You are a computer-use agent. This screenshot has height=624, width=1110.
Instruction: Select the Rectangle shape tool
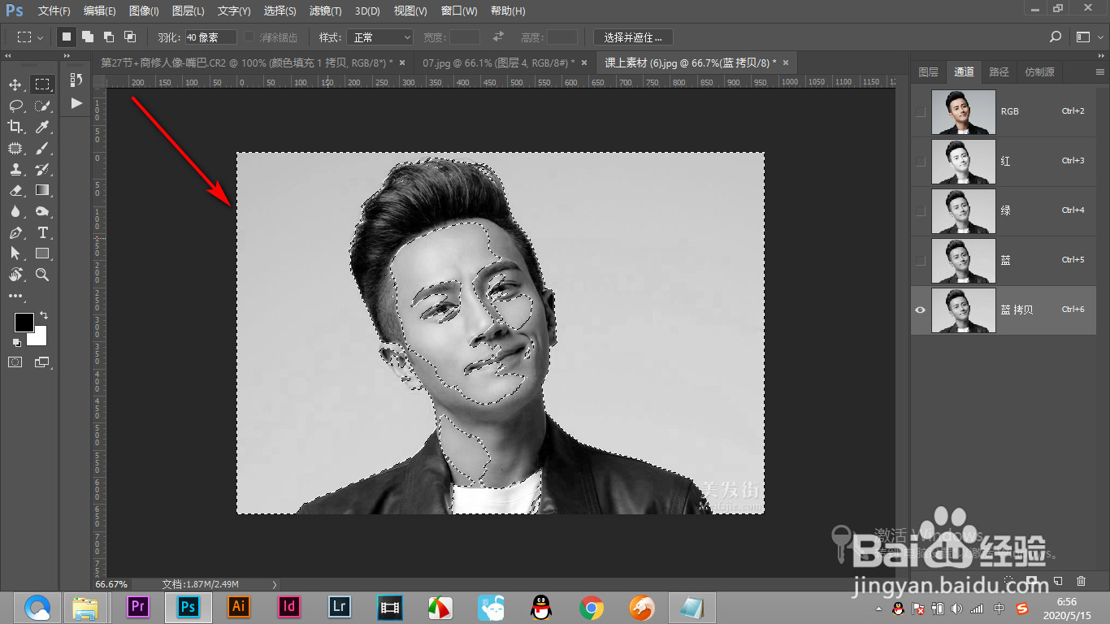pyautogui.click(x=42, y=254)
